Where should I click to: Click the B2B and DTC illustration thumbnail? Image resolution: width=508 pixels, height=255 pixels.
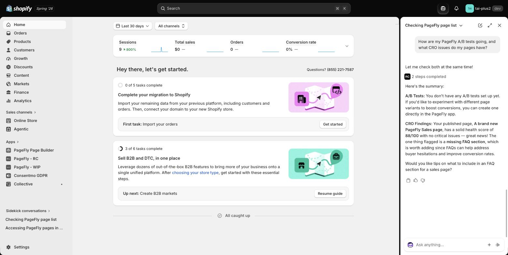(x=319, y=164)
